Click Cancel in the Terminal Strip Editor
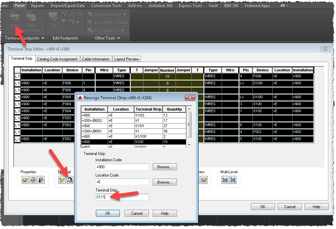 pyautogui.click(x=290, y=207)
